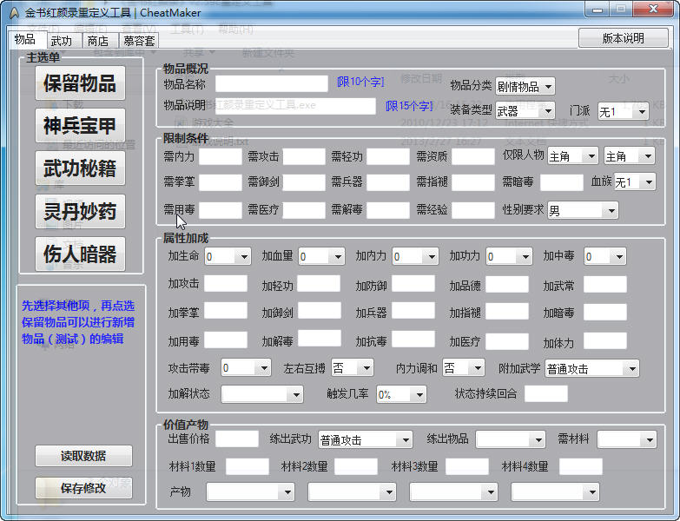Screen dimensions: 680x521
Task: Click the CheatMaker title bar app icon
Action: pyautogui.click(x=15, y=13)
